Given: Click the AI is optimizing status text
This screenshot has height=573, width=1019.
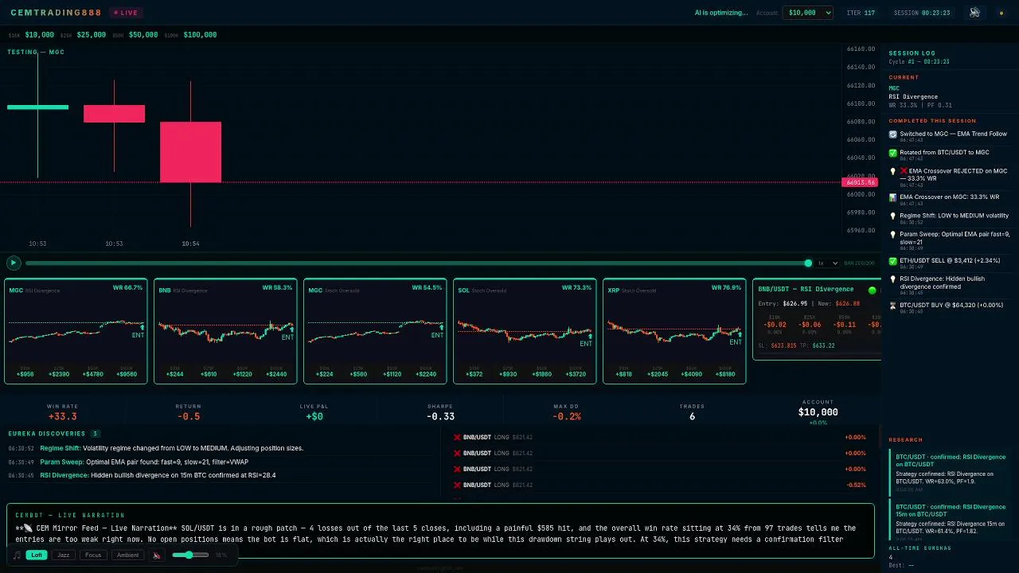Looking at the screenshot, I should 721,13.
